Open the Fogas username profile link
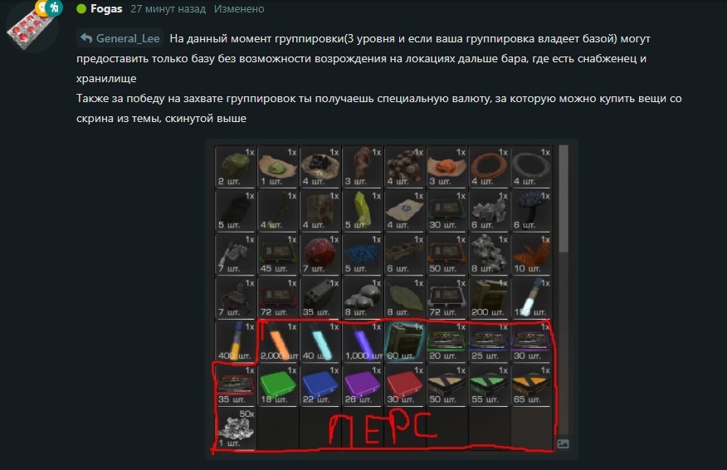 pos(106,9)
